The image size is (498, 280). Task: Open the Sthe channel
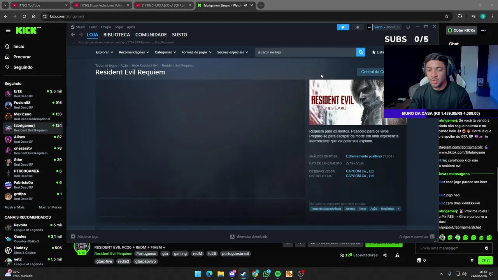pos(33,162)
